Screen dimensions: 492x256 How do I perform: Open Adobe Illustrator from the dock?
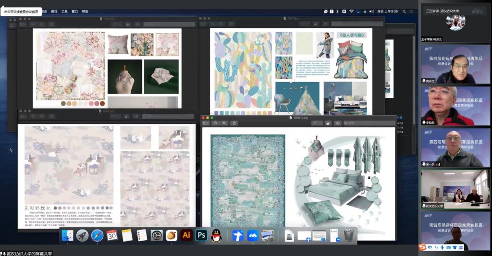tap(187, 235)
